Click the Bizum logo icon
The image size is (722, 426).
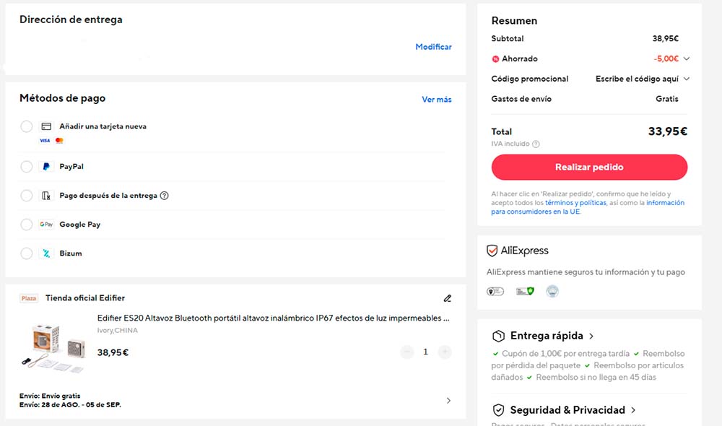click(x=46, y=253)
